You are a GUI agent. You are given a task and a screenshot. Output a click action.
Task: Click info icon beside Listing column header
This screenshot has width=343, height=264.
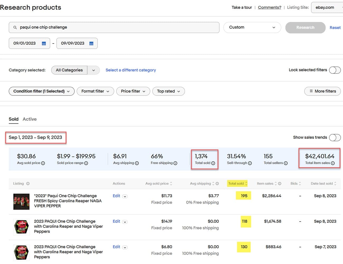pos(28,184)
